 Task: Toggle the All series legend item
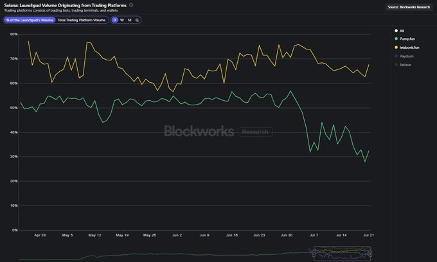pyautogui.click(x=402, y=31)
